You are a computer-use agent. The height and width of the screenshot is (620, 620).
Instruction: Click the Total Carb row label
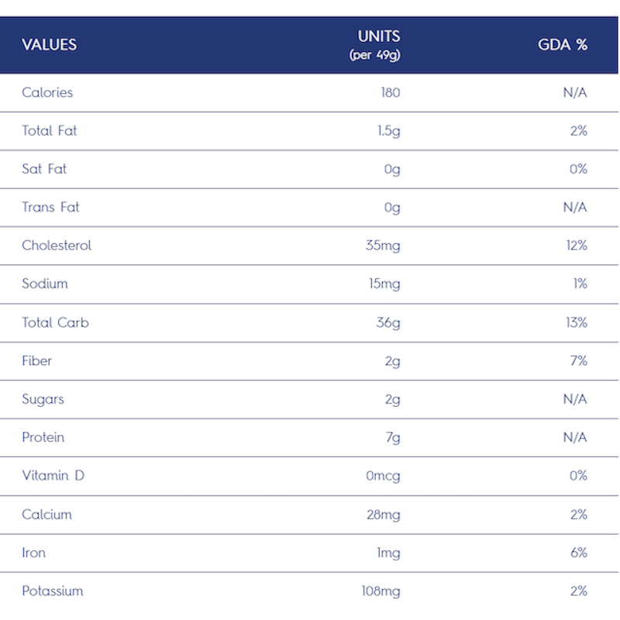tap(55, 322)
